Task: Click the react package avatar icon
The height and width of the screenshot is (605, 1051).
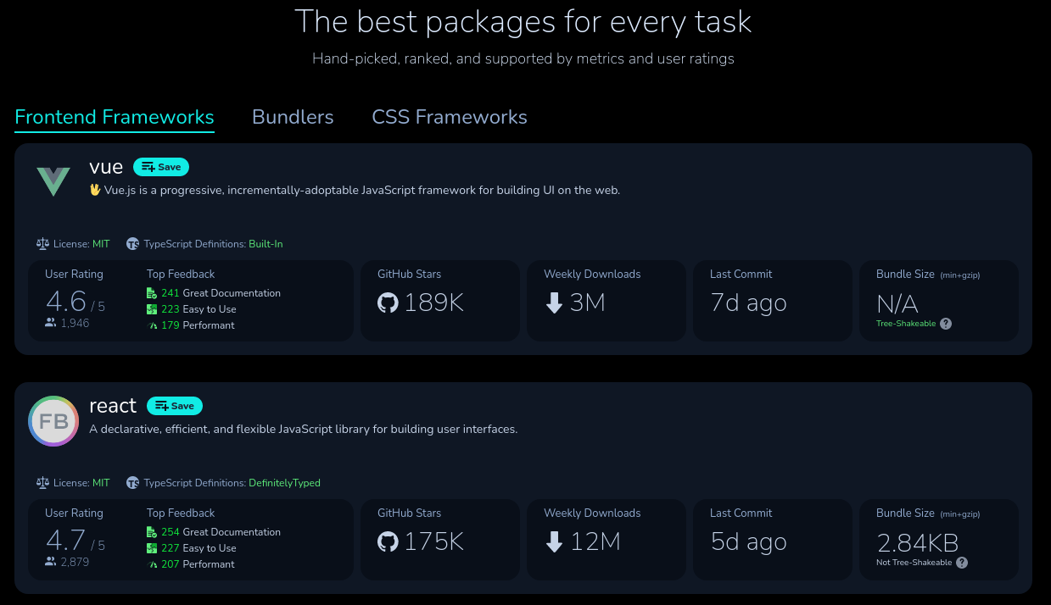Action: point(53,420)
